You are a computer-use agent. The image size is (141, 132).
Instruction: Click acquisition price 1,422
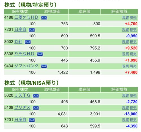pyautogui.click(x=63, y=73)
